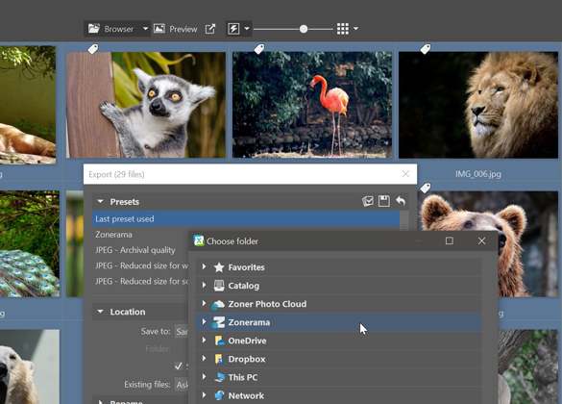
Task: Expand the OneDrive tree node
Action: pos(204,341)
